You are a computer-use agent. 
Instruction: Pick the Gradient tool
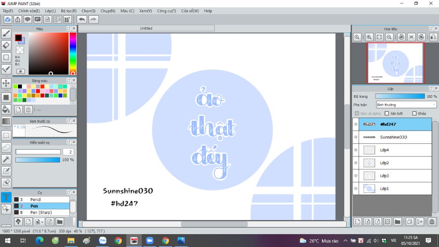tap(6, 121)
